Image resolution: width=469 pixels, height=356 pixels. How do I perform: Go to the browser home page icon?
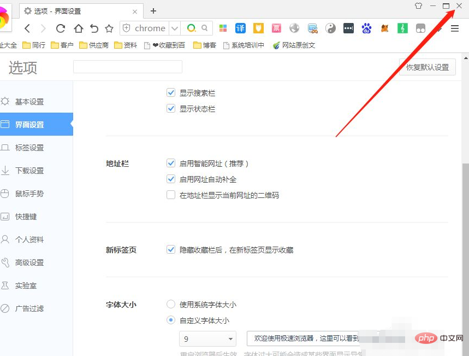tap(78, 28)
